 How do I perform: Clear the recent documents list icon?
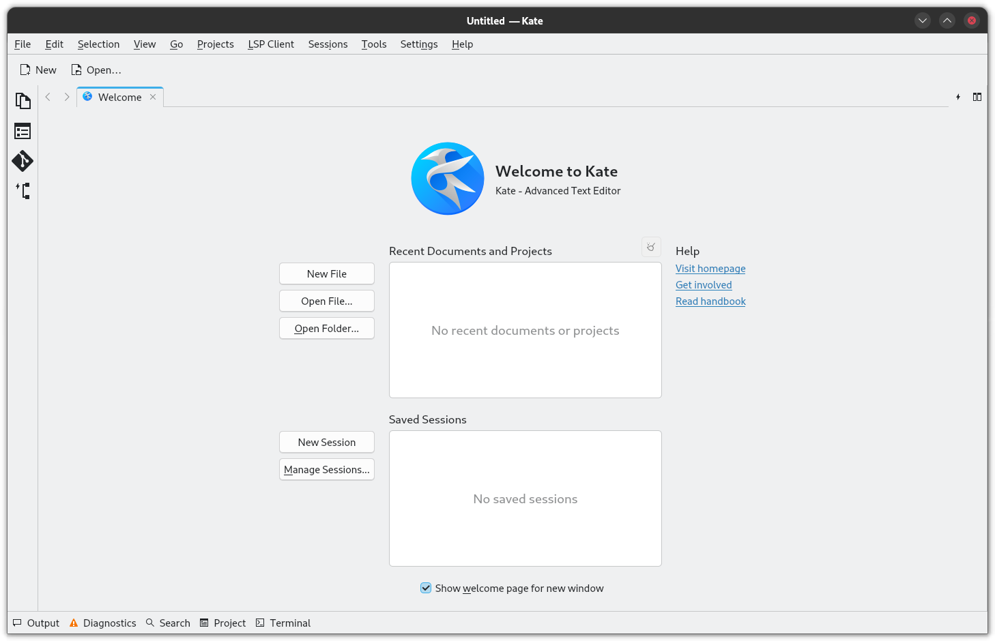click(651, 247)
